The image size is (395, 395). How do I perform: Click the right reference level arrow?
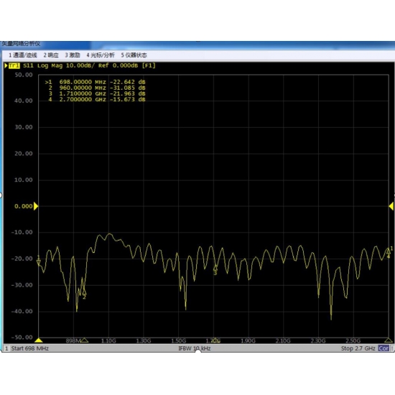pos(391,206)
